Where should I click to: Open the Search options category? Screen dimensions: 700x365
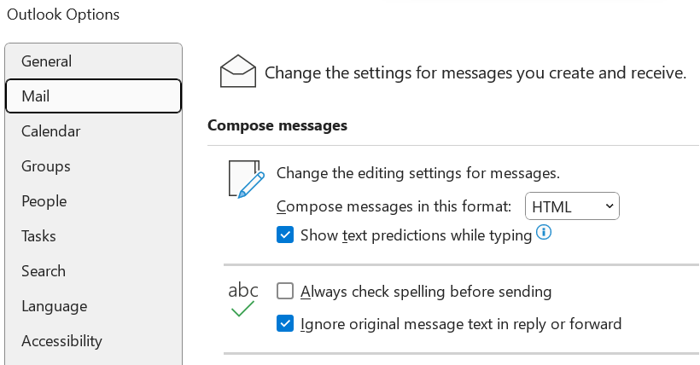[44, 271]
